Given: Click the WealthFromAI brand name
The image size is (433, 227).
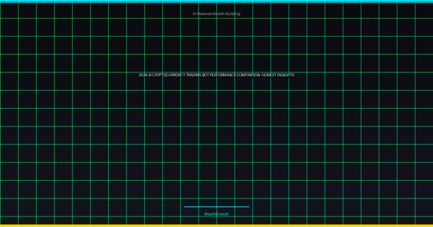Looking at the screenshot, I should (x=216, y=214).
